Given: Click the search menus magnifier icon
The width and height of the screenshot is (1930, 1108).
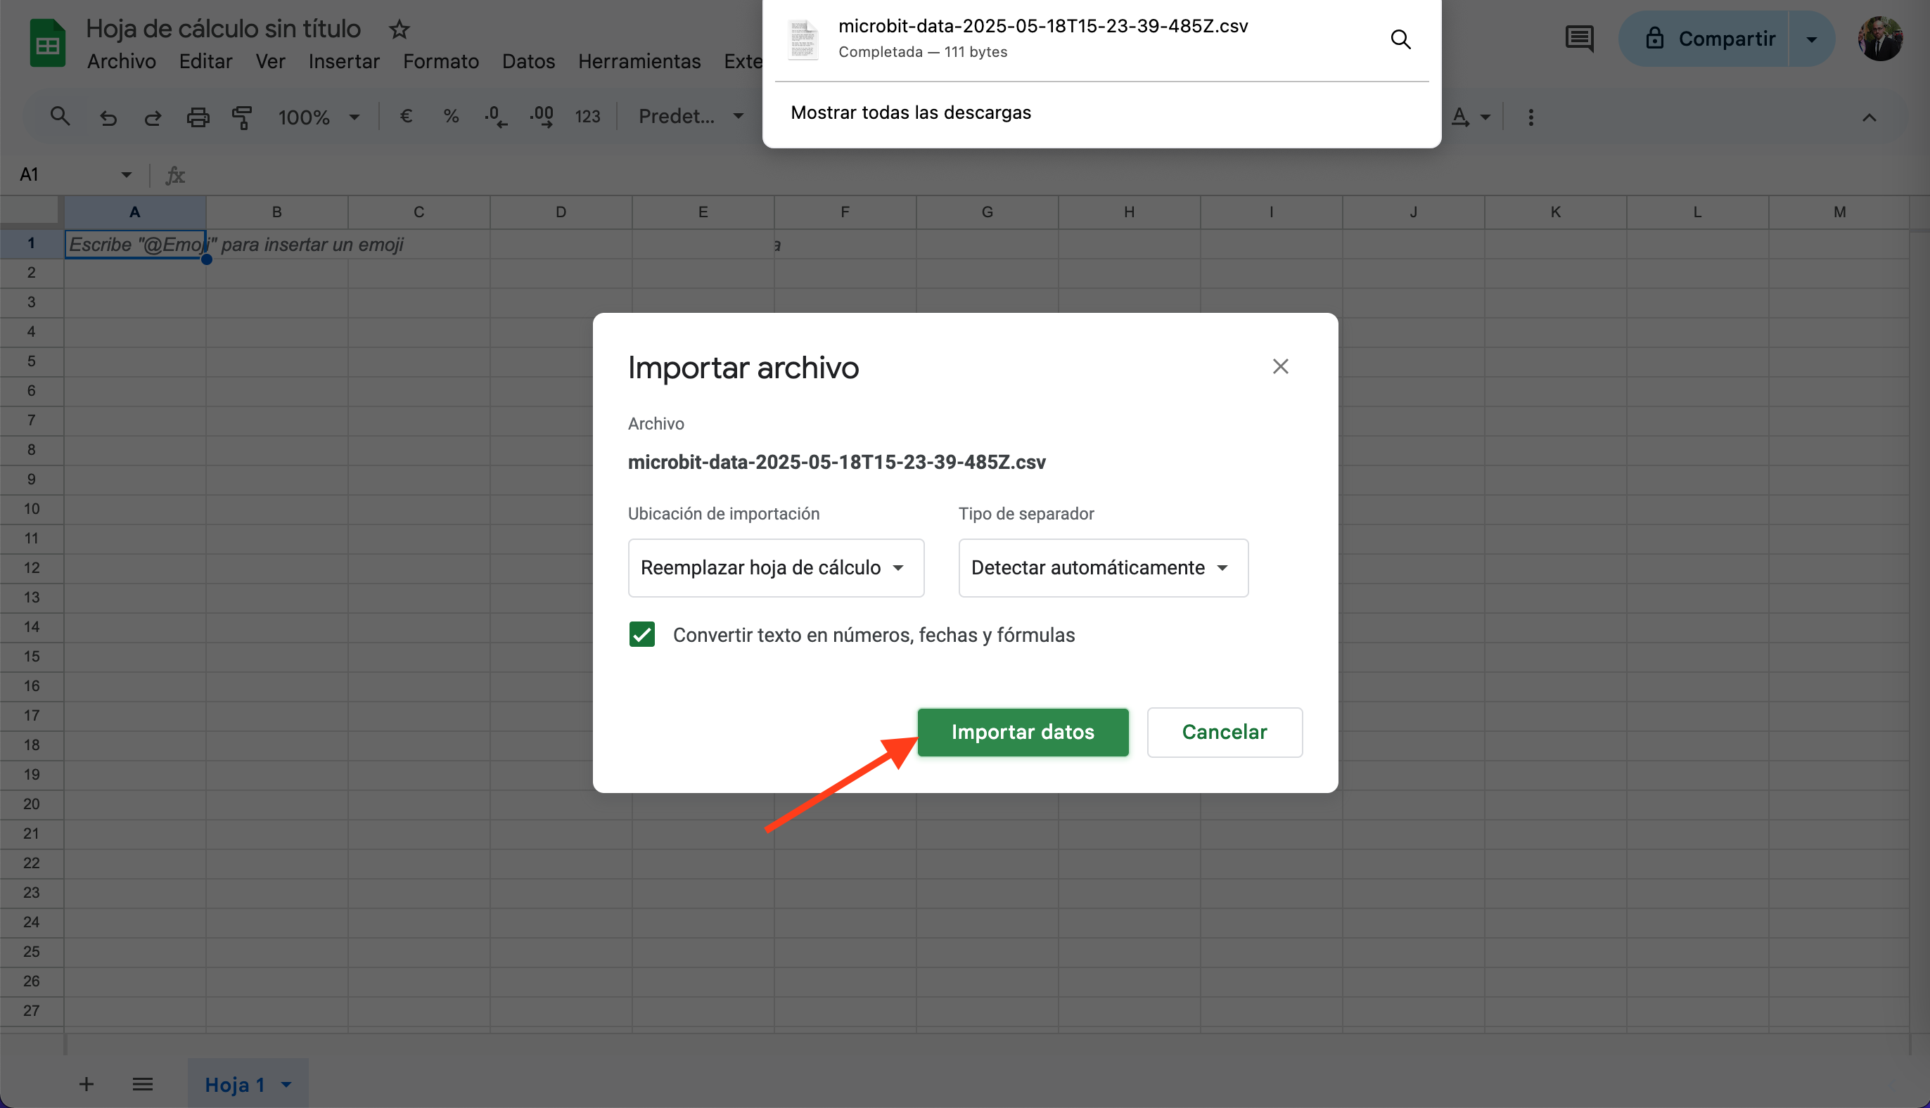Looking at the screenshot, I should coord(59,117).
